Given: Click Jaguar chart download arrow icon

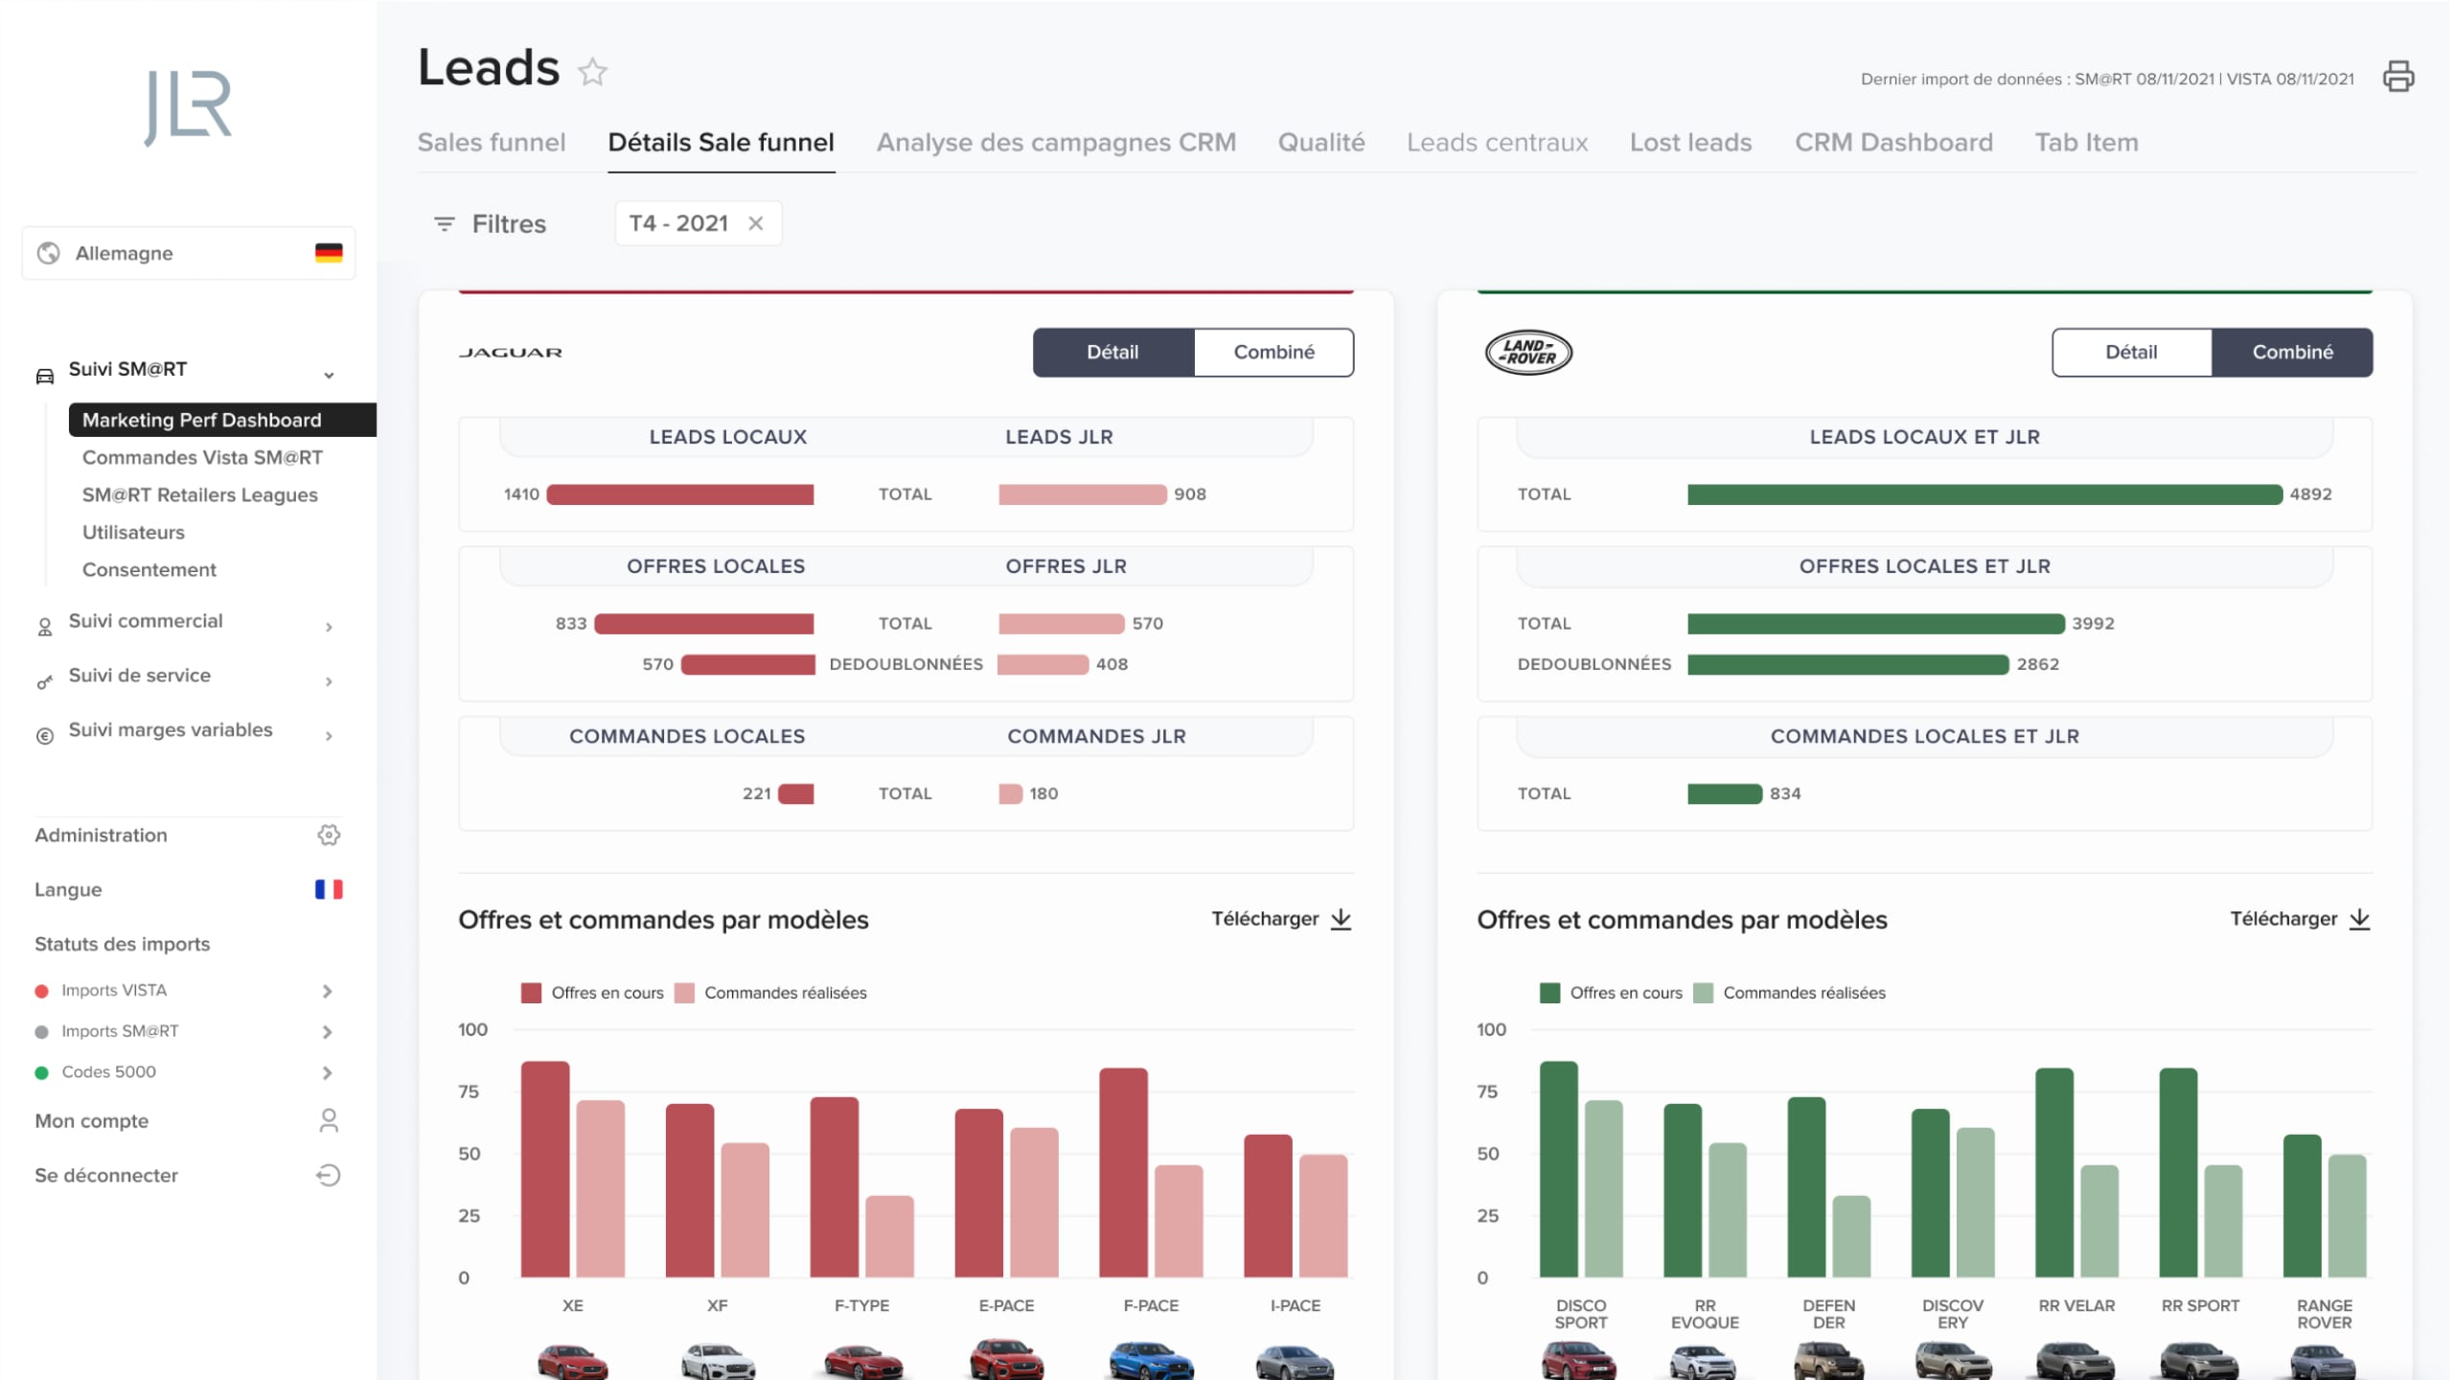Looking at the screenshot, I should pyautogui.click(x=1341, y=919).
